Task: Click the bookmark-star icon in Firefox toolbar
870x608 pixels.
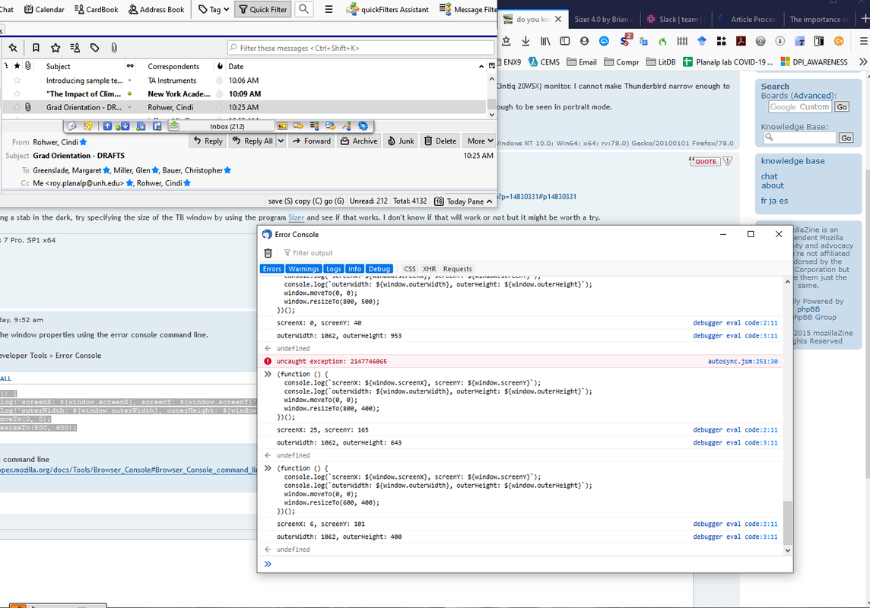Action: [506, 41]
